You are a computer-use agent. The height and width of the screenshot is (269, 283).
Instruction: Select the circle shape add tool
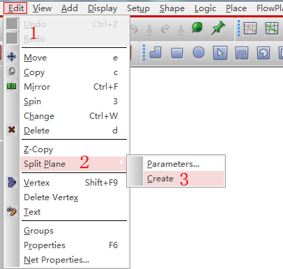coord(199,52)
